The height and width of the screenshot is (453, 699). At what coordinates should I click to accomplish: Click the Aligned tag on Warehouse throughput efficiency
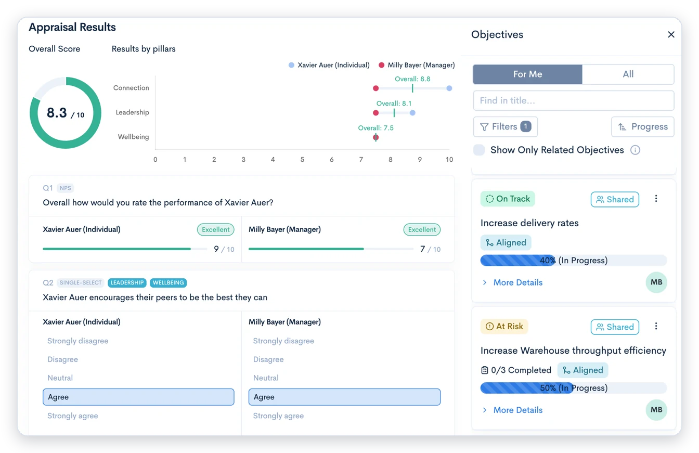[x=583, y=370]
